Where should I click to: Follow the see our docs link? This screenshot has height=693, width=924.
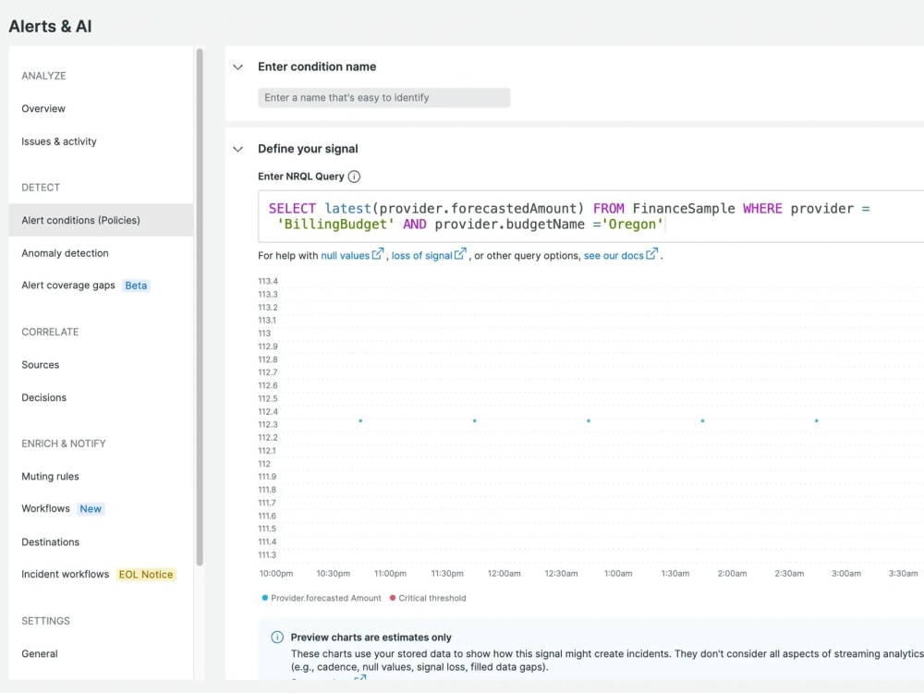coord(614,256)
